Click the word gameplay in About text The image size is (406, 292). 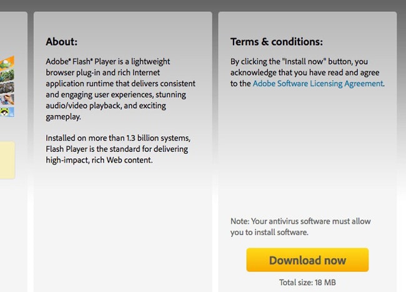62,117
